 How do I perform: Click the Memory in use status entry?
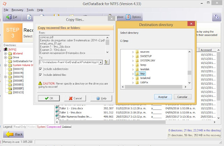coord(17,142)
